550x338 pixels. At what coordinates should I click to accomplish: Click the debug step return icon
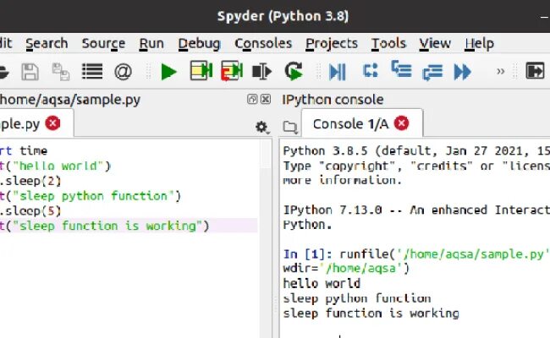[432, 73]
